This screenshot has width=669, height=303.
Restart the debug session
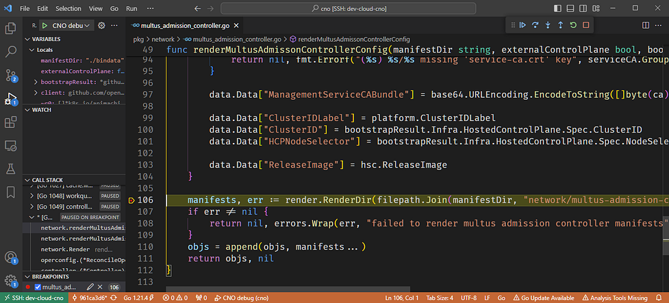coord(573,25)
